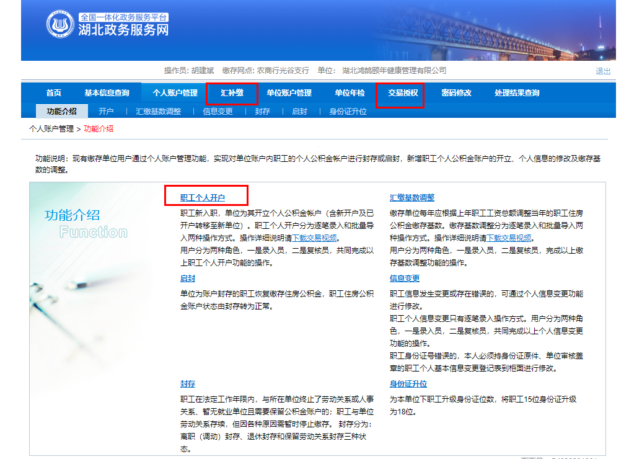Open the 首页 menu

[54, 93]
